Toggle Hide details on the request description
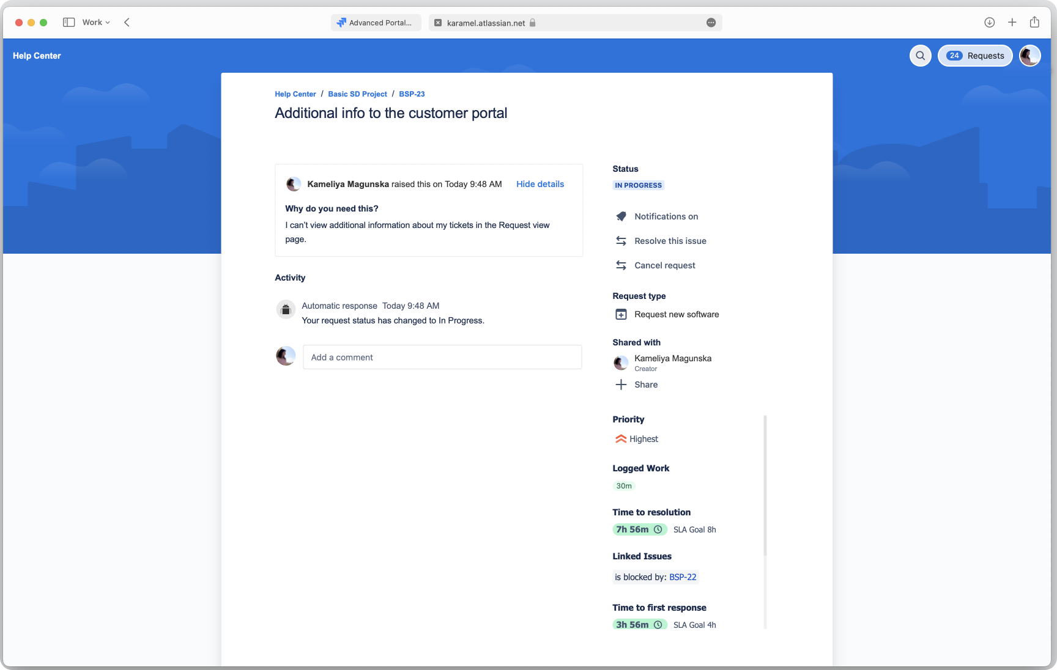The height and width of the screenshot is (670, 1057). 540,184
